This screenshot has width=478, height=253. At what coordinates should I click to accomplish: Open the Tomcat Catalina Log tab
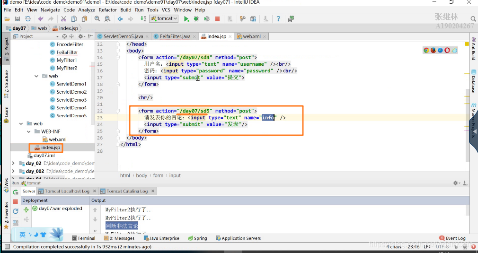(127, 191)
